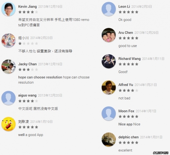
Task: Click the Kevin Jiang reviewer name
Action: coord(27,7)
